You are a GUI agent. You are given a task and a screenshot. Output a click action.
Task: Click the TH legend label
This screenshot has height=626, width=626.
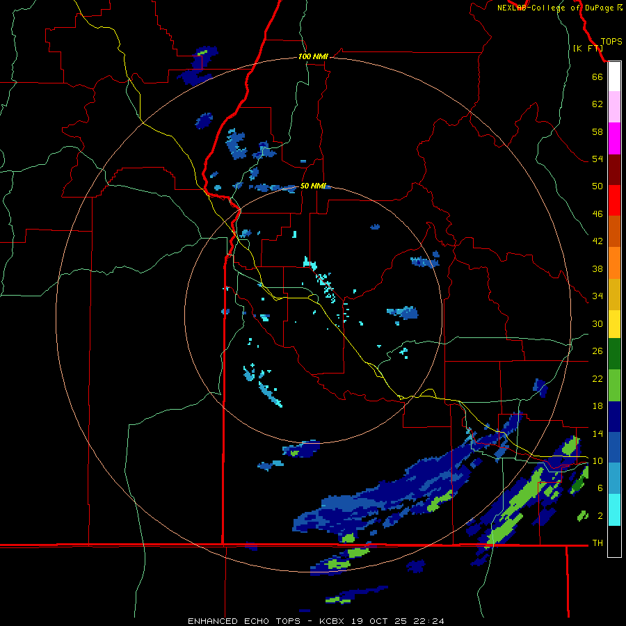pos(597,543)
